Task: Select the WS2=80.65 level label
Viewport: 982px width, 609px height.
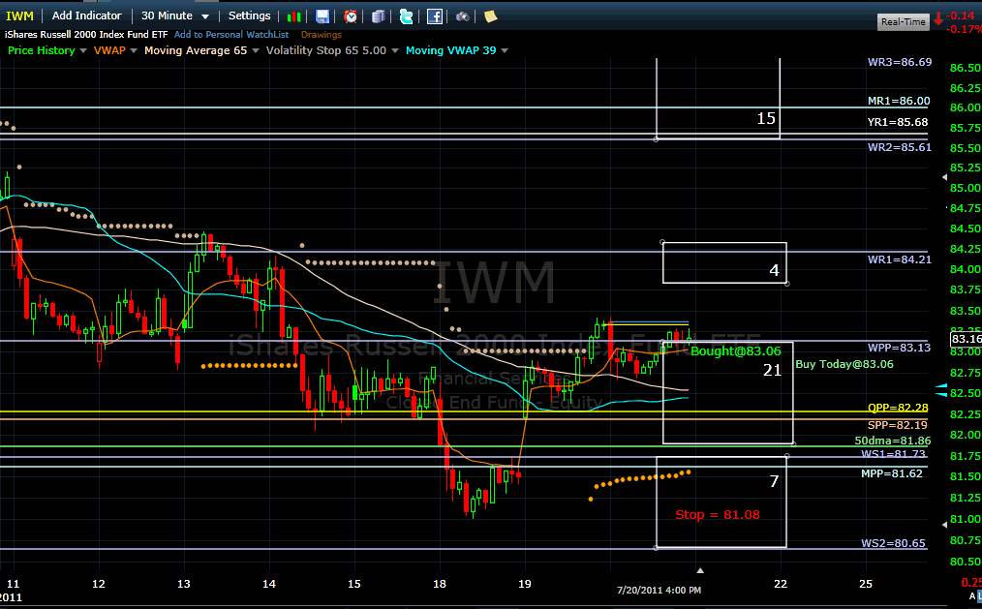Action: [893, 543]
